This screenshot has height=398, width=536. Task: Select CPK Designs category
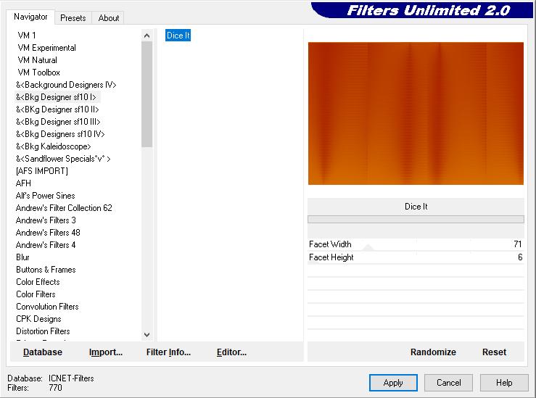pos(38,318)
